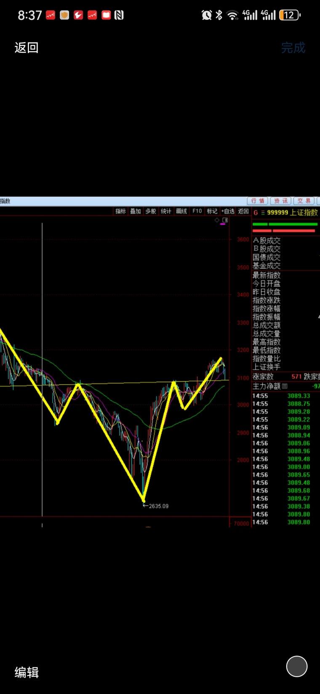Click the 主力净额 label
320x694 pixels.
coord(267,386)
